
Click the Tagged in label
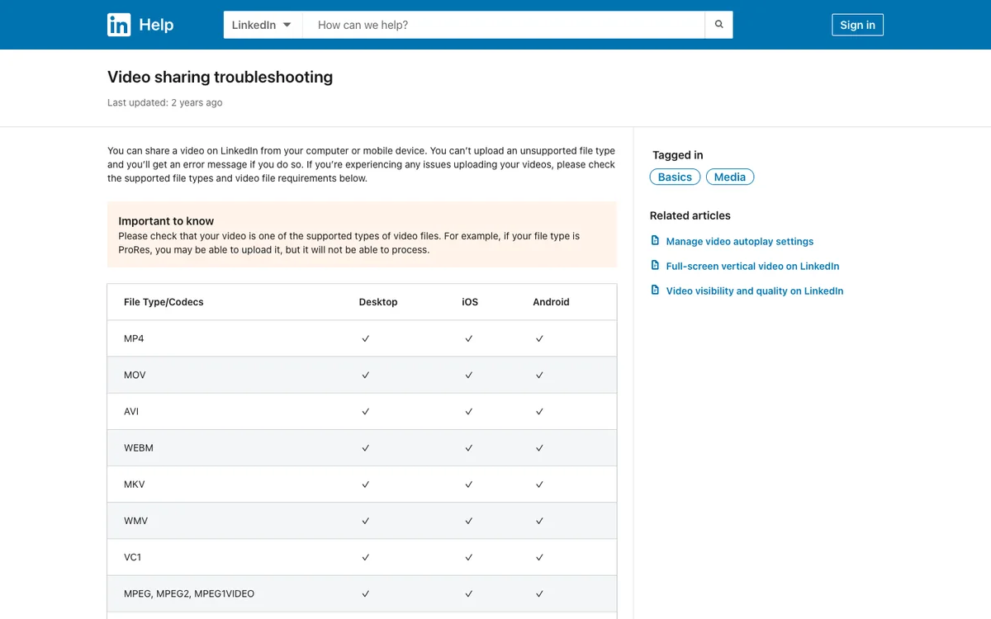point(678,155)
